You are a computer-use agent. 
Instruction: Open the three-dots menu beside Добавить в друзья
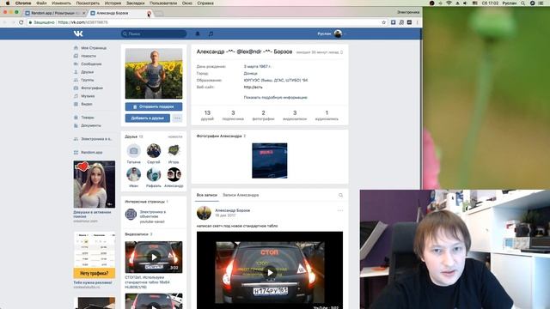click(x=178, y=118)
